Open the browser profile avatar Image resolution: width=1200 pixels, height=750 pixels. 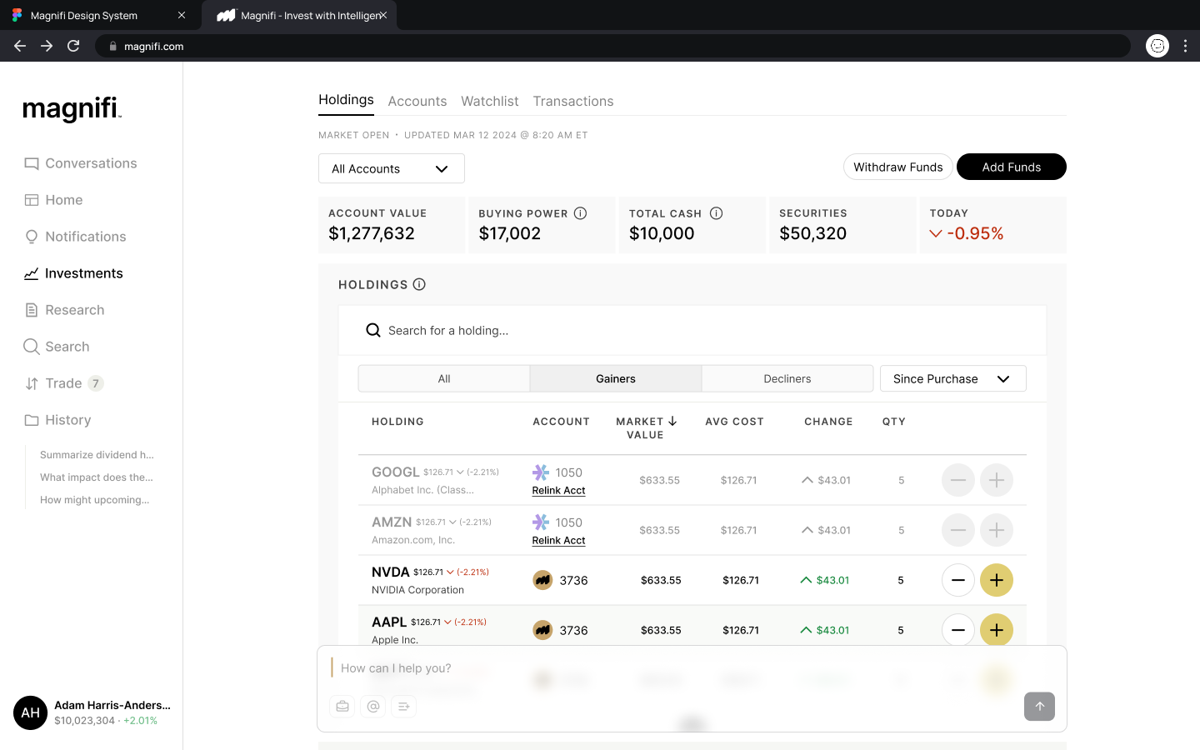pos(1157,46)
